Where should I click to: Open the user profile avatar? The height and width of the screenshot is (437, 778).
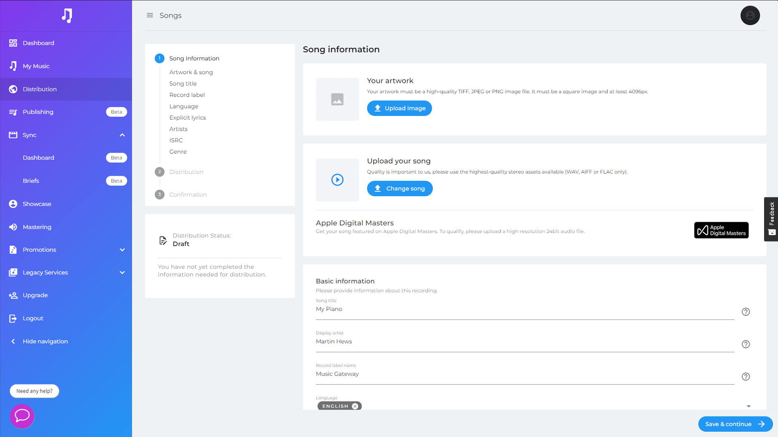pyautogui.click(x=750, y=15)
